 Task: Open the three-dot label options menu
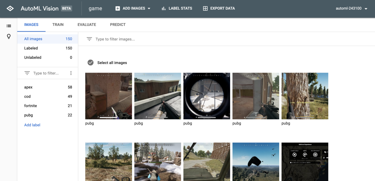pyautogui.click(x=71, y=73)
